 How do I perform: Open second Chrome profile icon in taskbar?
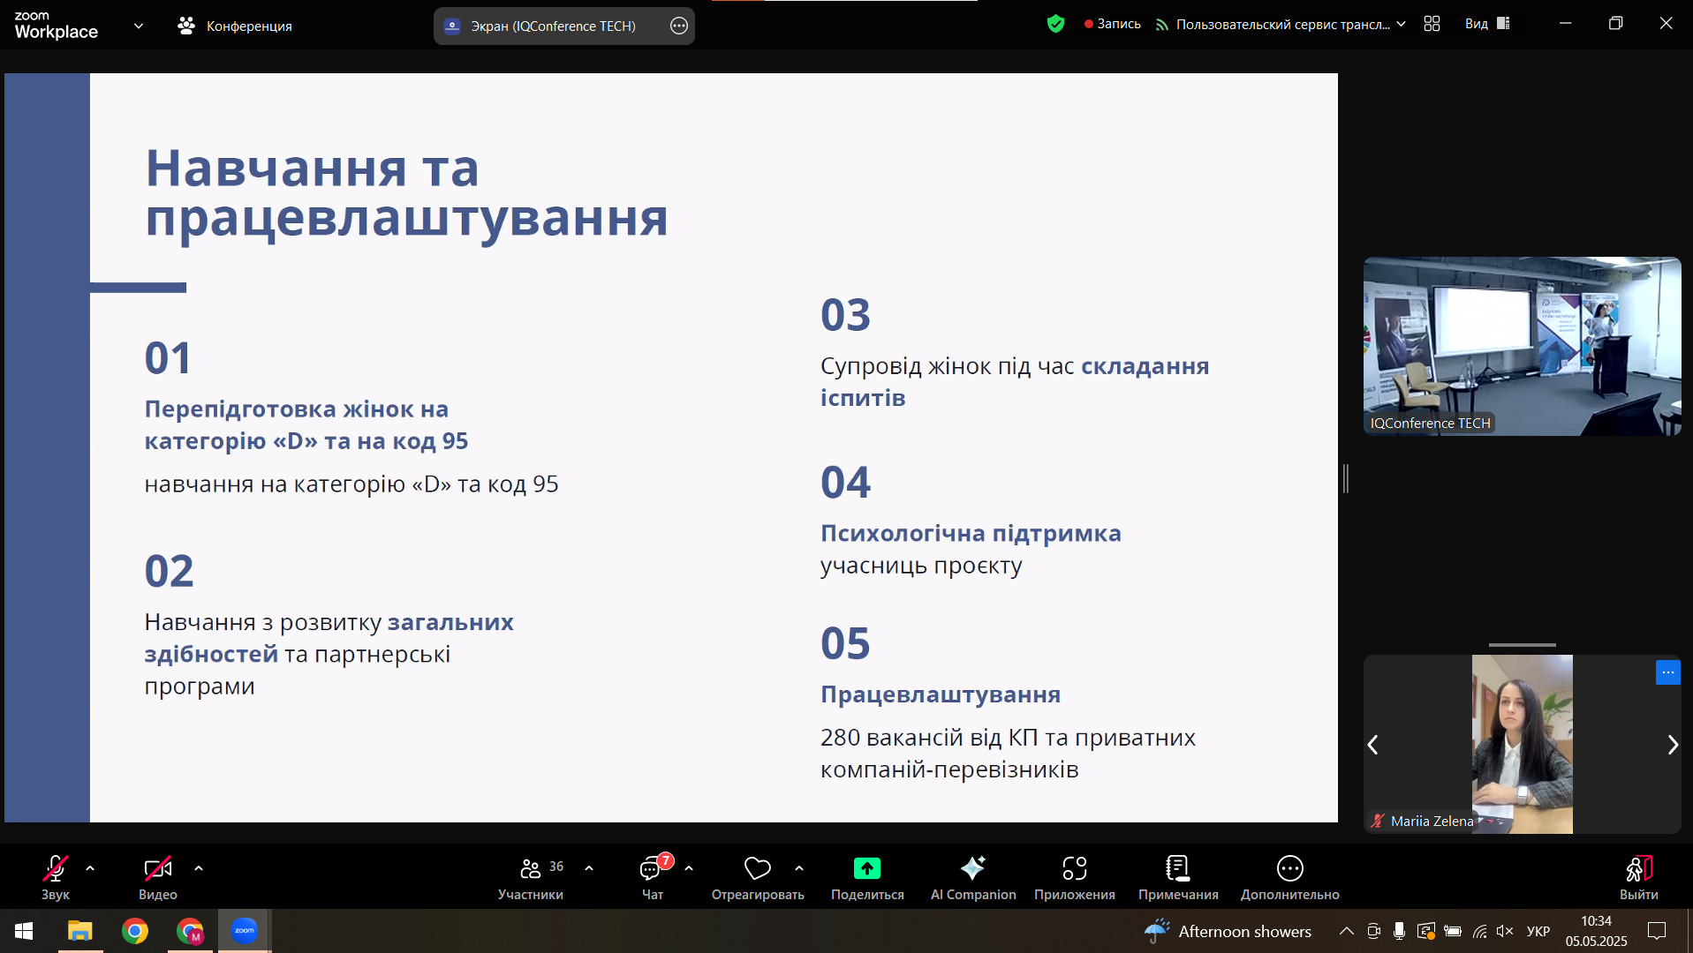(x=190, y=931)
